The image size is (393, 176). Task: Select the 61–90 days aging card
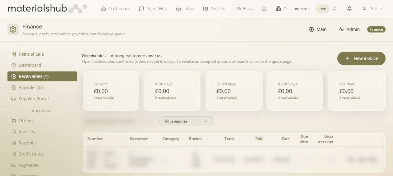pyautogui.click(x=295, y=91)
